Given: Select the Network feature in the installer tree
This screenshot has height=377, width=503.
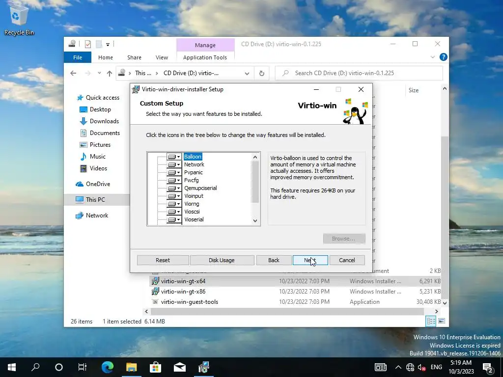Looking at the screenshot, I should point(194,164).
